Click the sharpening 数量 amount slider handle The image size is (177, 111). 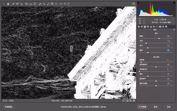click(x=159, y=38)
